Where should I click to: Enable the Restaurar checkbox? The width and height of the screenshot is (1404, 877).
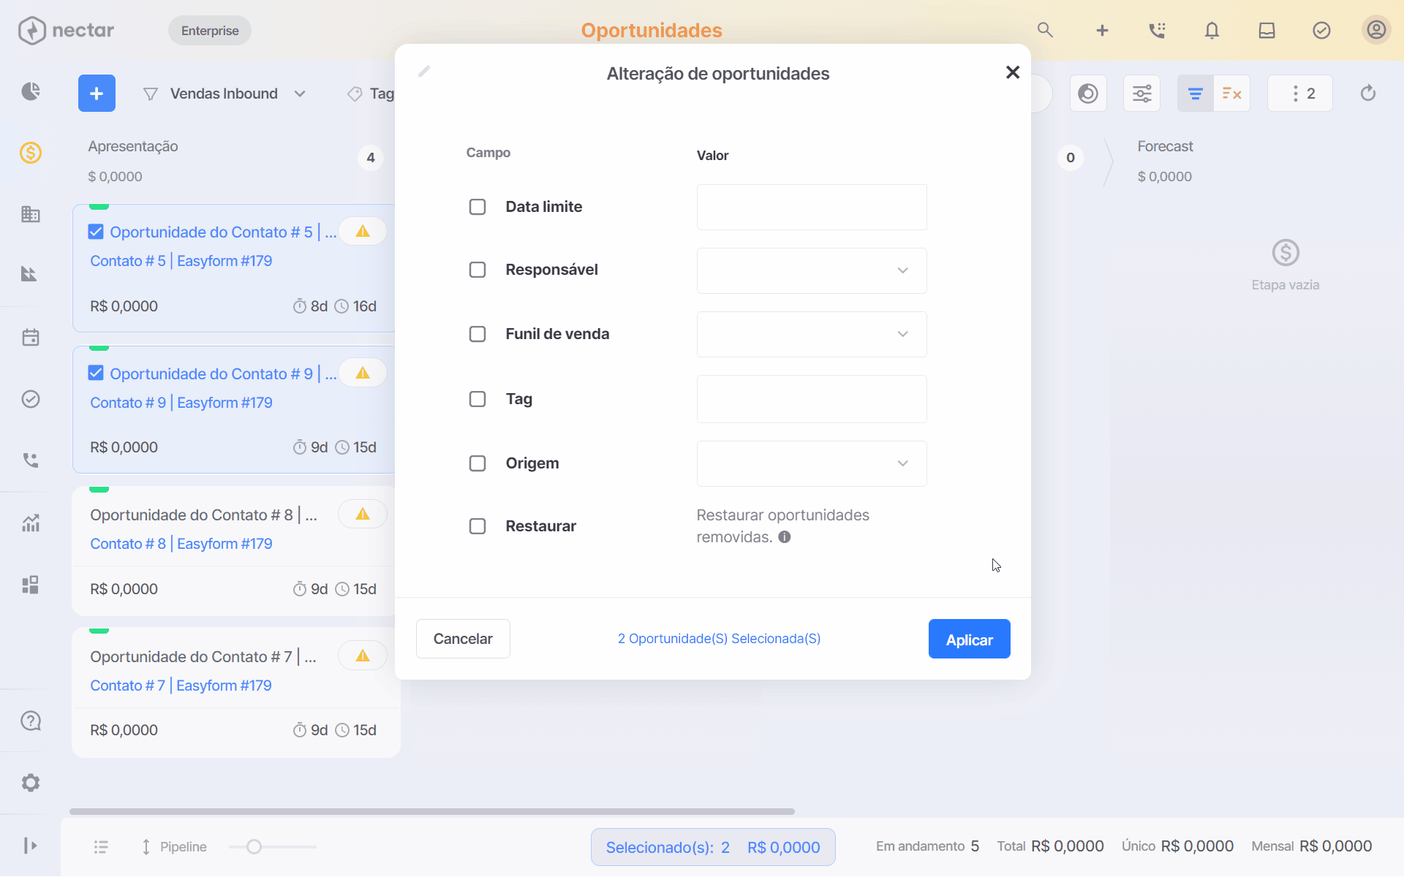pos(478,526)
